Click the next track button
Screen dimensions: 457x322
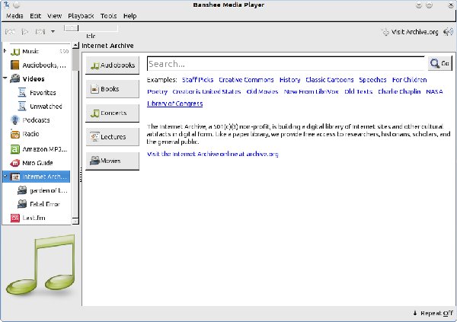tap(40, 31)
